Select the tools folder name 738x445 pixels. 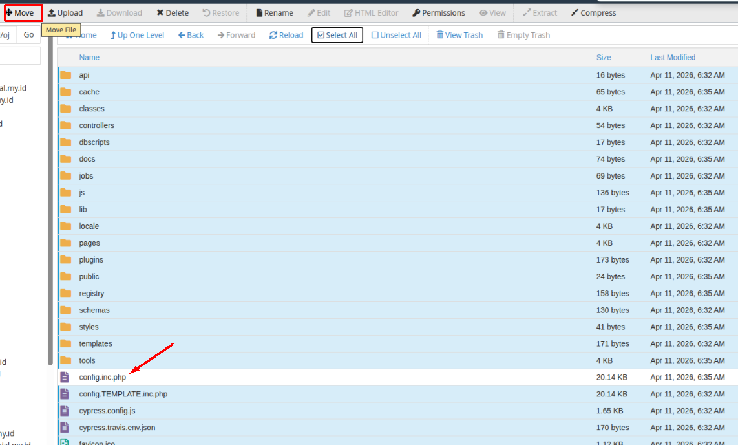pyautogui.click(x=87, y=361)
